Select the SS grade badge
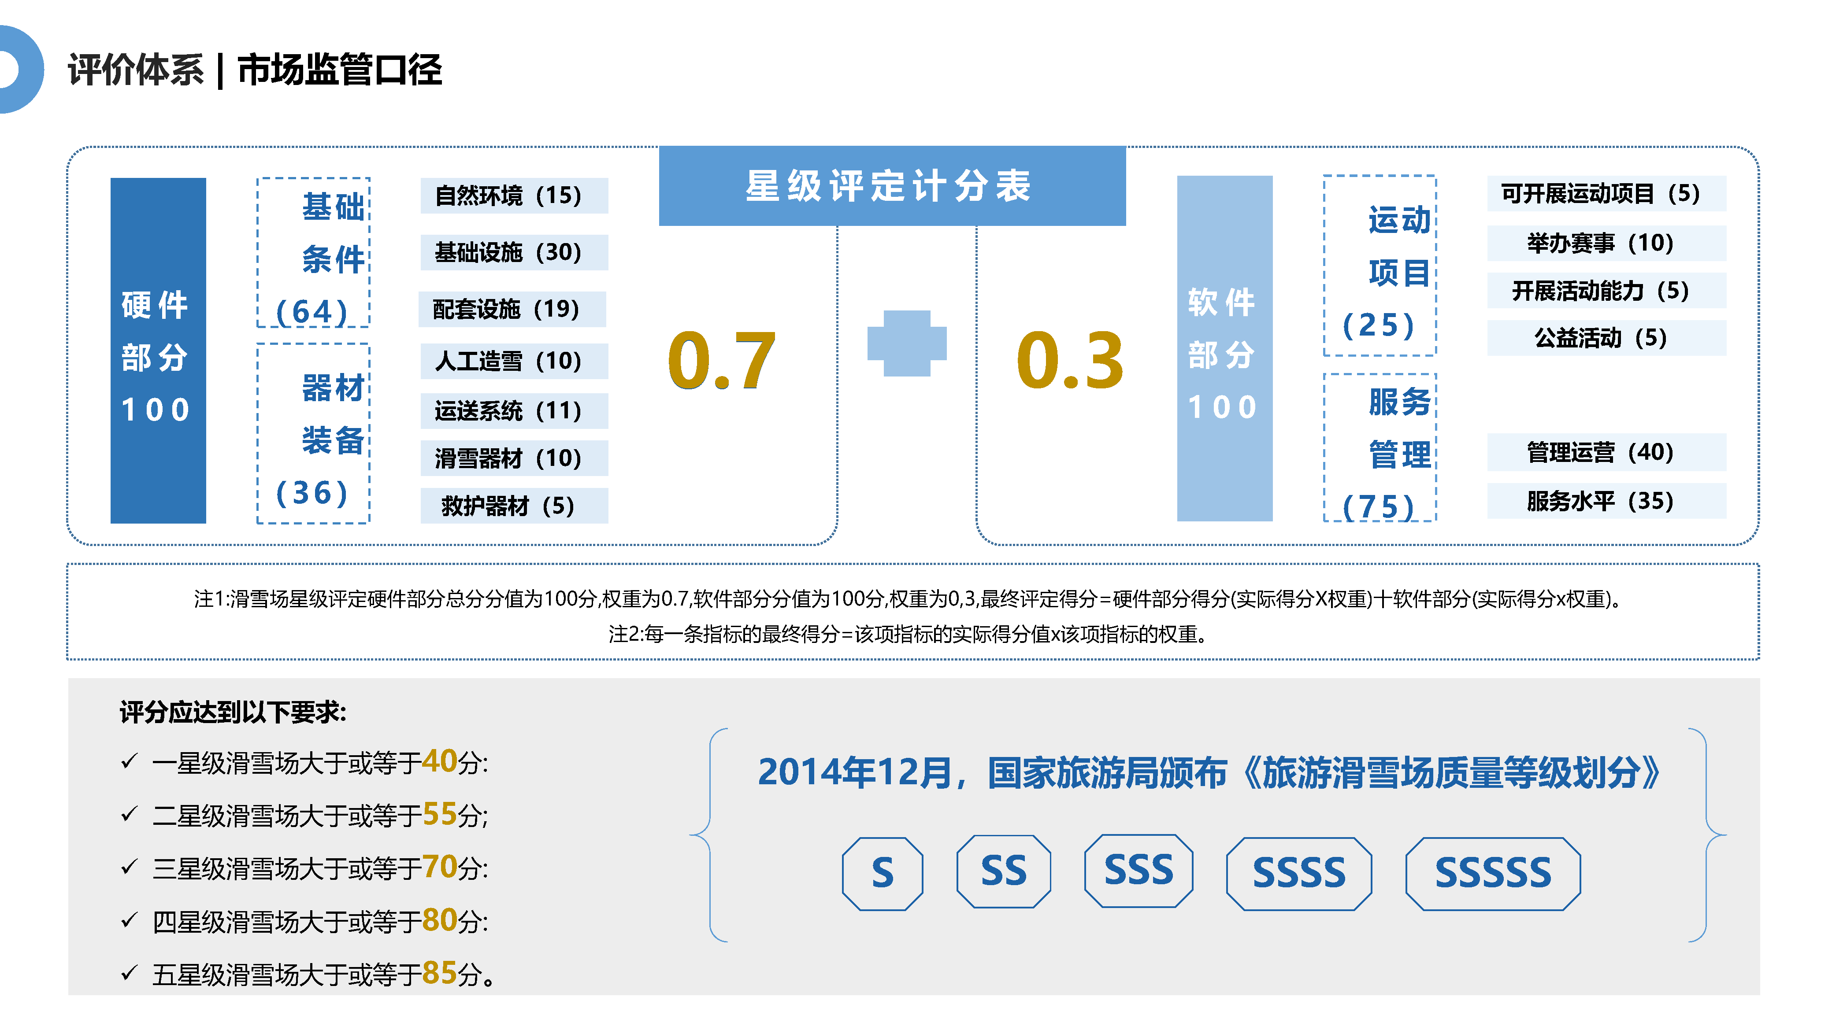The width and height of the screenshot is (1832, 1030). [1004, 871]
